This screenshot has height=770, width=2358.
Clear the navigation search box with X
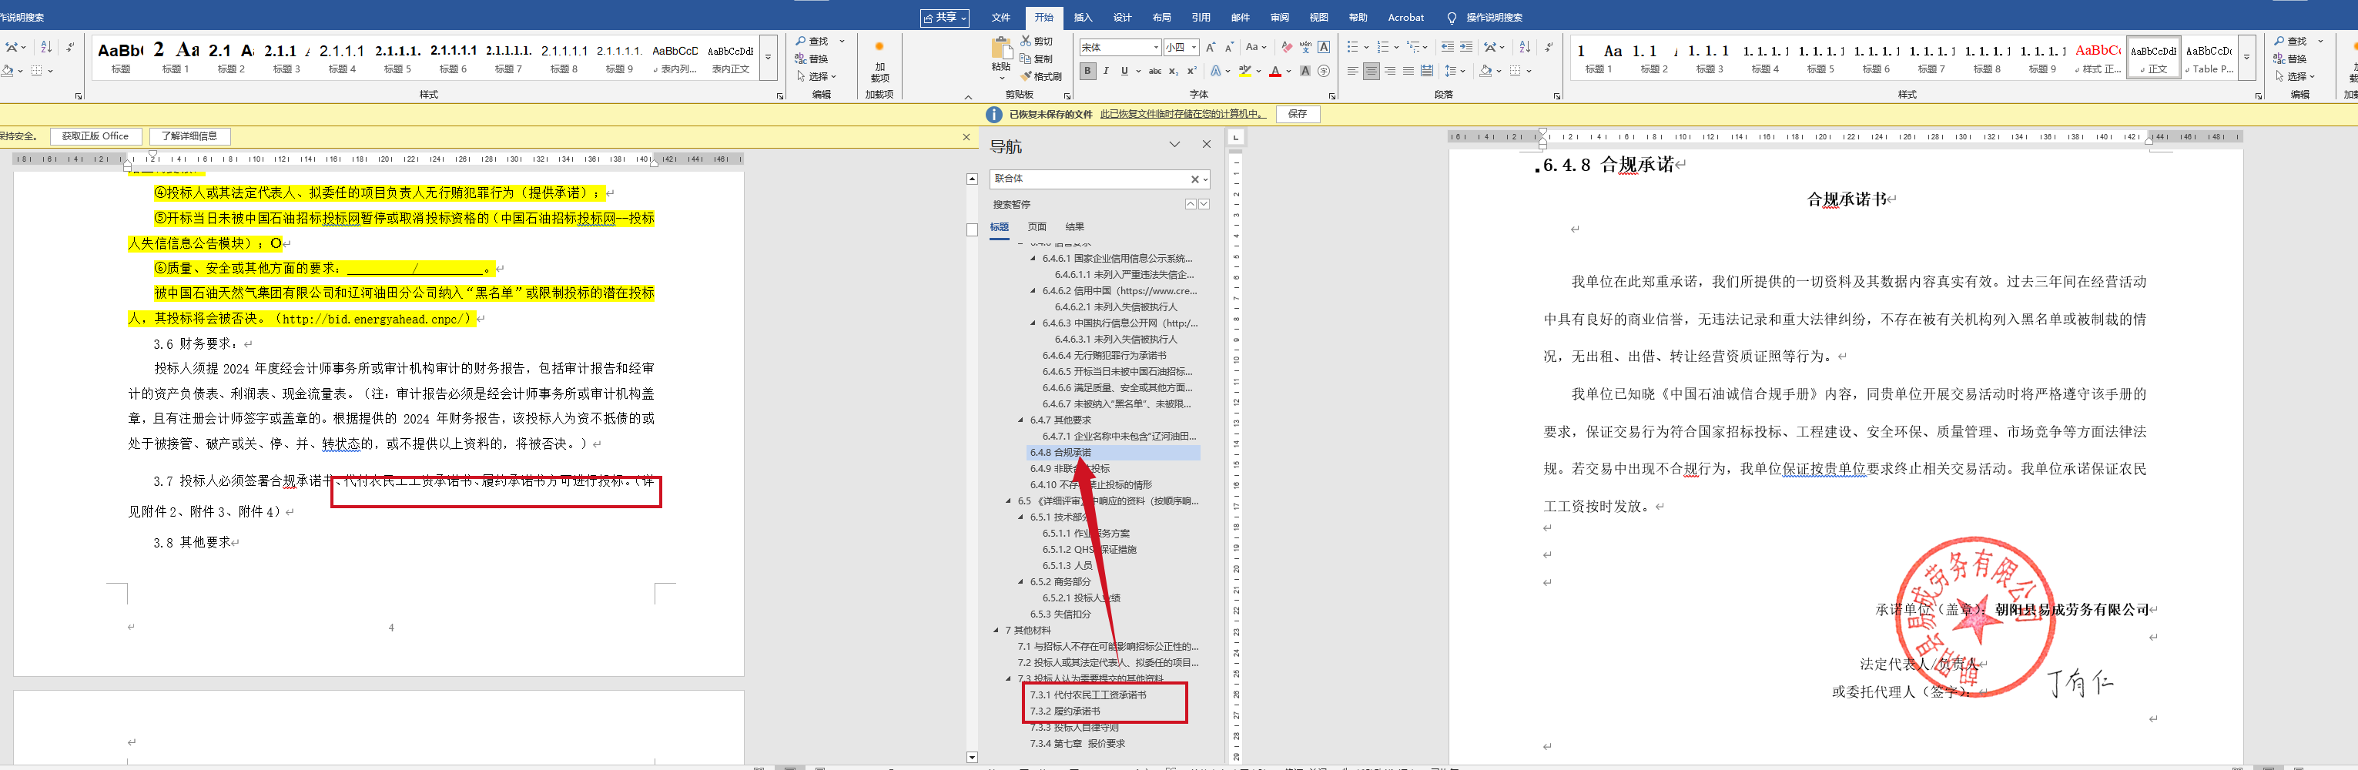[x=1194, y=179]
